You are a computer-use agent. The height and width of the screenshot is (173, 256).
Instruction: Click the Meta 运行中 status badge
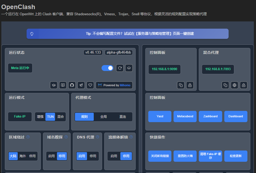20,68
